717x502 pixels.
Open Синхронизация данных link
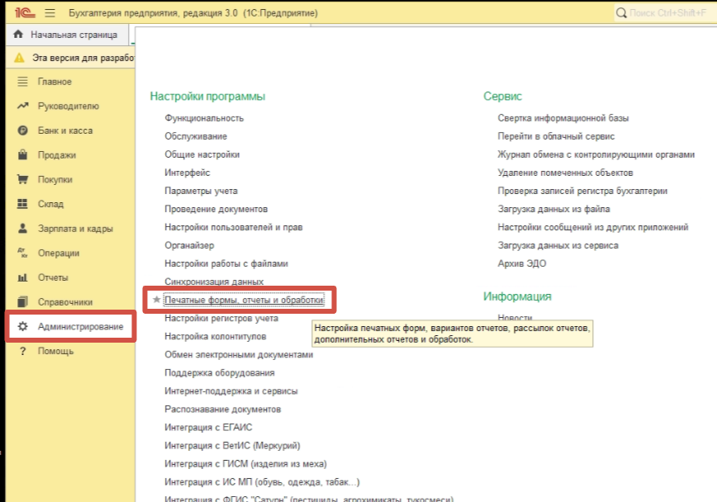[214, 282]
